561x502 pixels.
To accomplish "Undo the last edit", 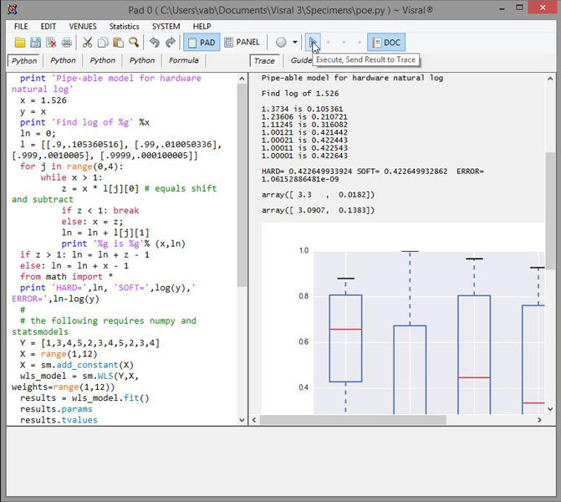I will [155, 42].
